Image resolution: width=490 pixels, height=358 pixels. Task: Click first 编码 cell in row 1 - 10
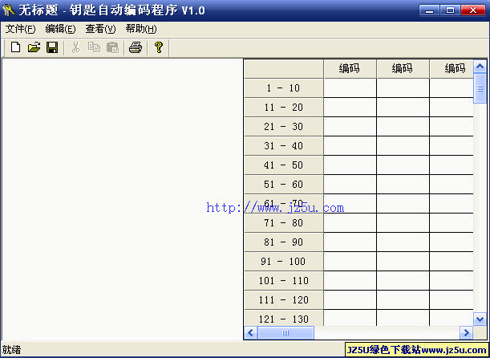coord(350,87)
